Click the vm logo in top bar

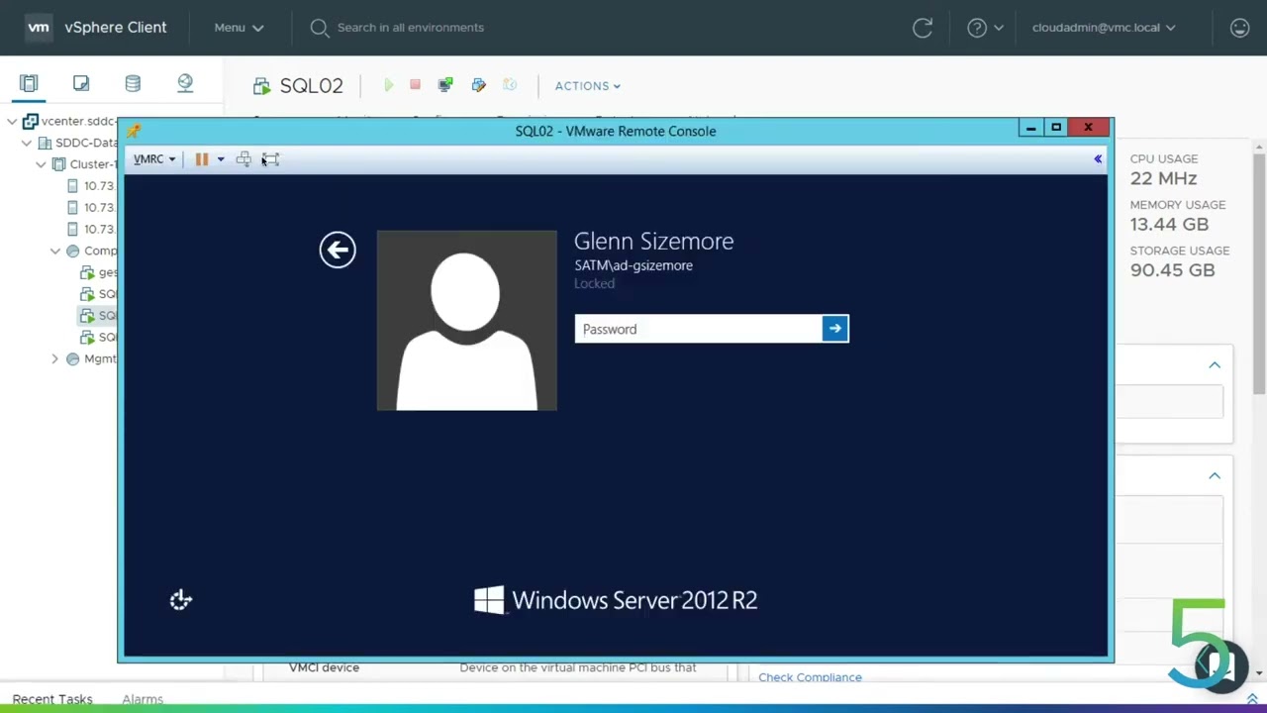(x=39, y=28)
